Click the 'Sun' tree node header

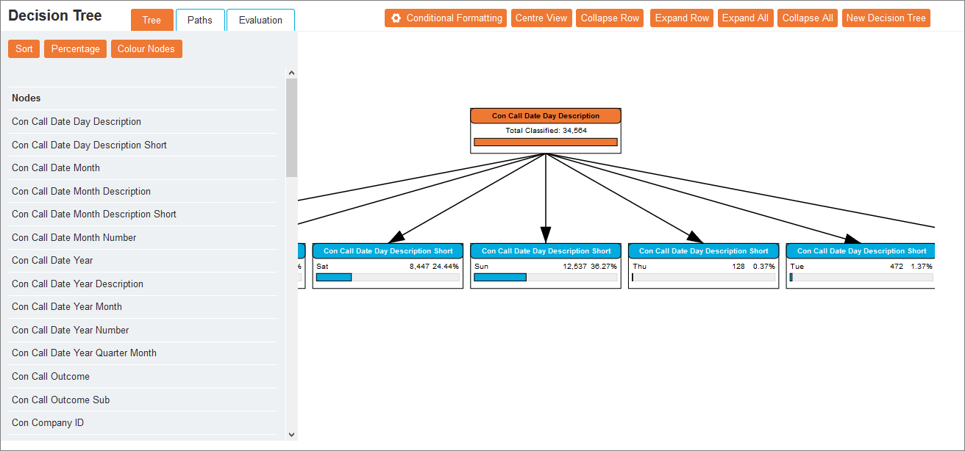click(x=546, y=251)
